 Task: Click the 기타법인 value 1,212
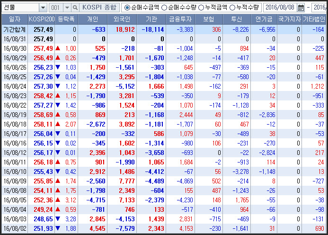pos(318,86)
